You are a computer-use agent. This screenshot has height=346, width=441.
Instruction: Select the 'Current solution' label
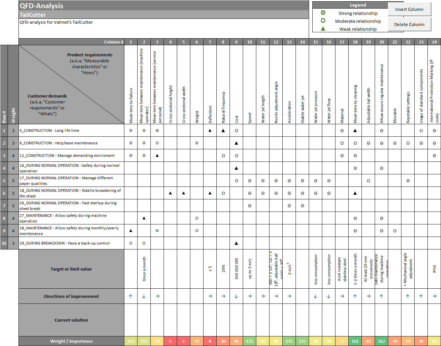(72, 320)
